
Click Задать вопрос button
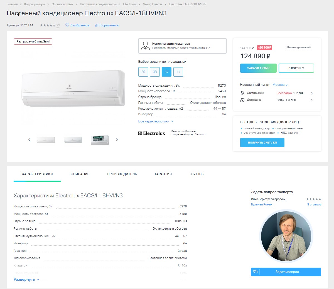click(286, 272)
